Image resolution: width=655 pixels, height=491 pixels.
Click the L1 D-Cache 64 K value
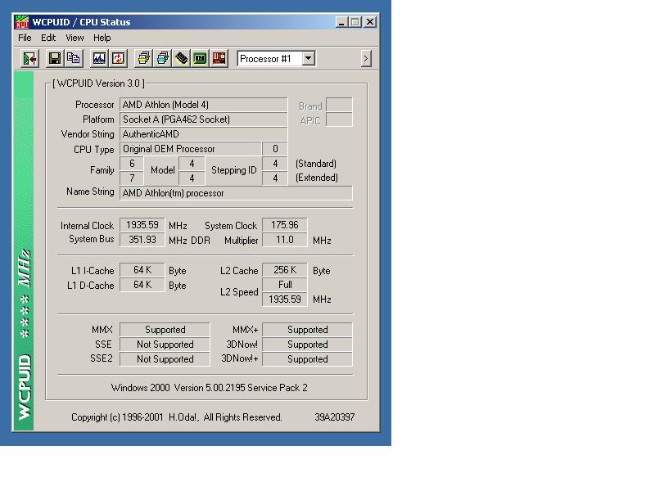[x=142, y=285]
